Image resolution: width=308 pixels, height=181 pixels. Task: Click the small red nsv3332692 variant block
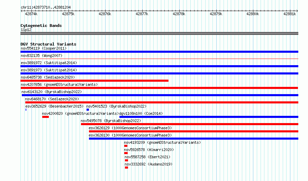click(x=126, y=168)
